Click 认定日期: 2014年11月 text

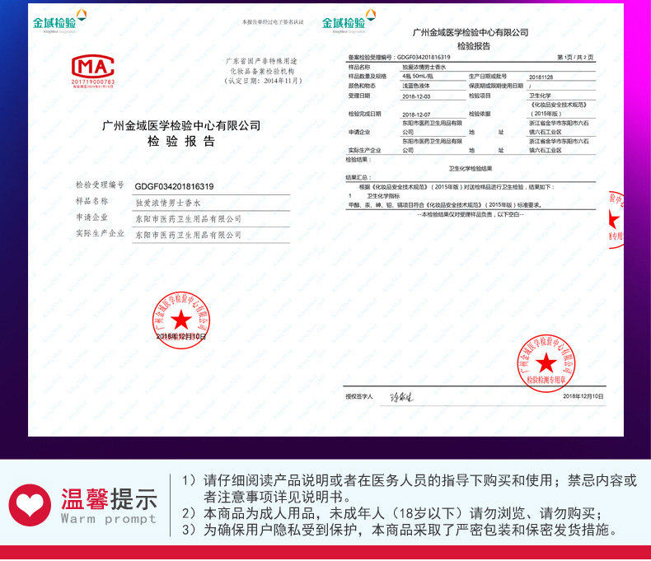point(263,81)
